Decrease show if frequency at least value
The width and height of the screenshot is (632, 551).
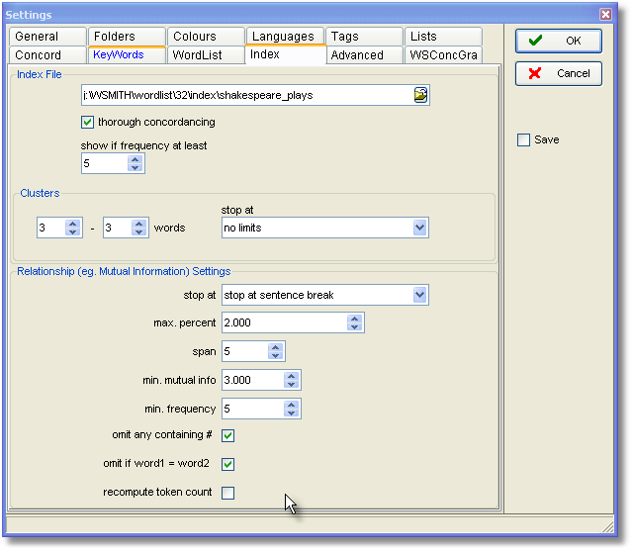[135, 167]
